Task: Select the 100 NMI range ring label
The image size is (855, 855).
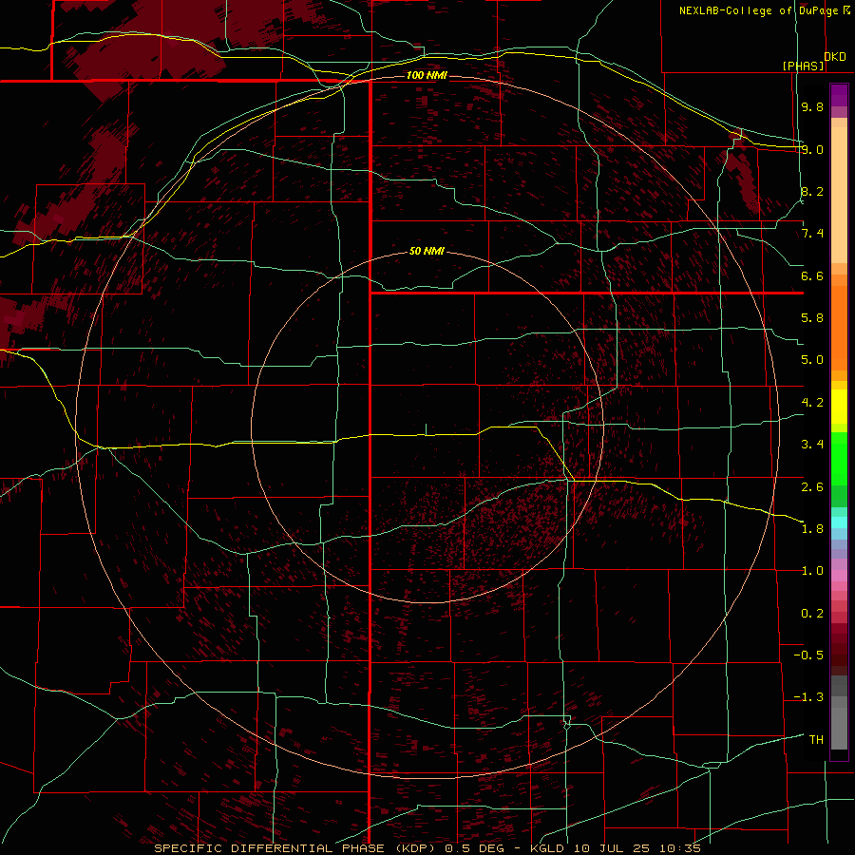Action: [x=427, y=75]
